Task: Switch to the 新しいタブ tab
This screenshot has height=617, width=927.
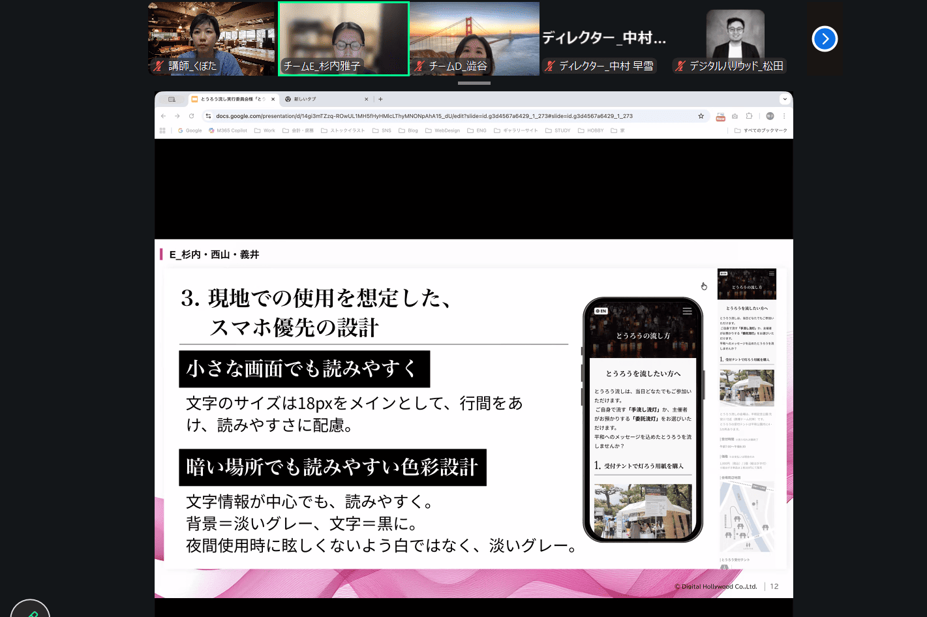Action: (x=307, y=98)
